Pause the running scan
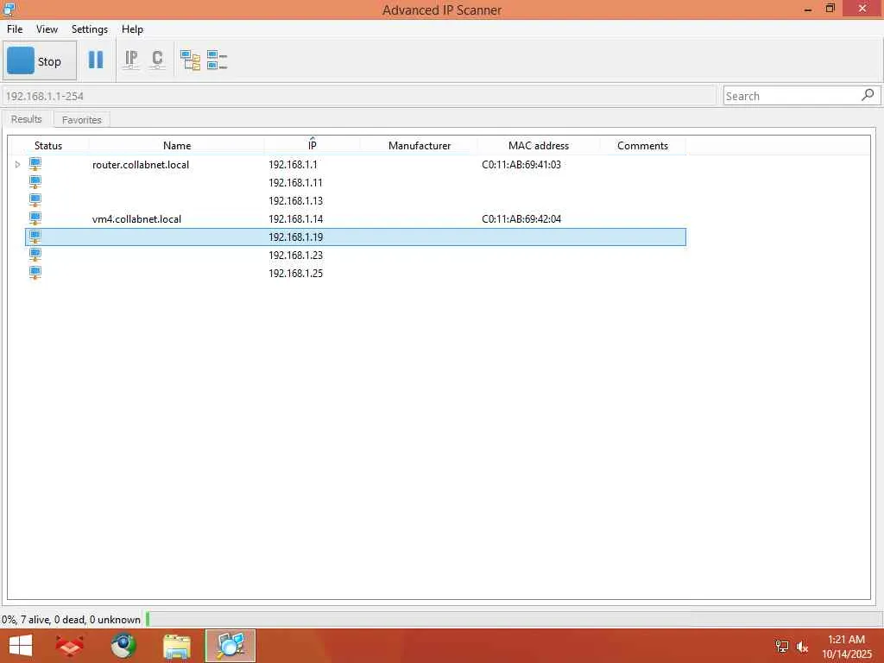 pyautogui.click(x=96, y=60)
